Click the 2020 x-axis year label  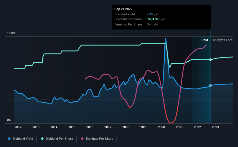161,127
